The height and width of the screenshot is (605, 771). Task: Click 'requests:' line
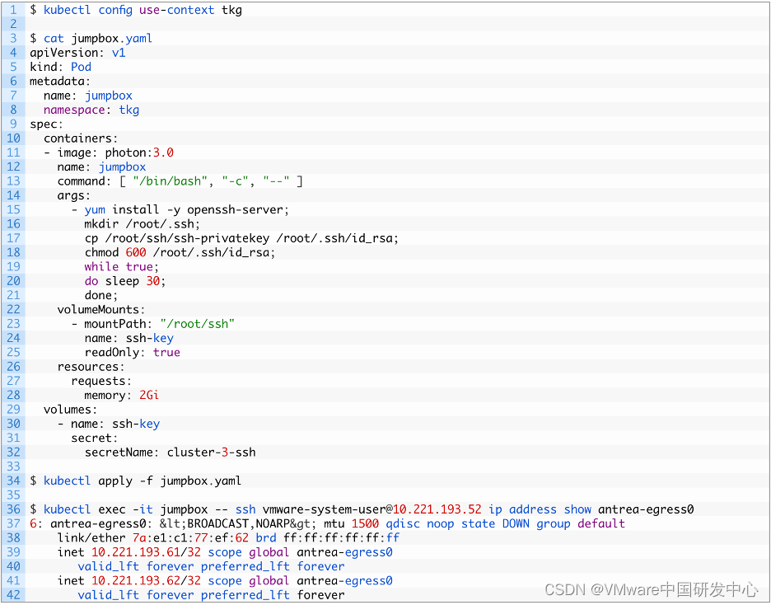click(101, 381)
